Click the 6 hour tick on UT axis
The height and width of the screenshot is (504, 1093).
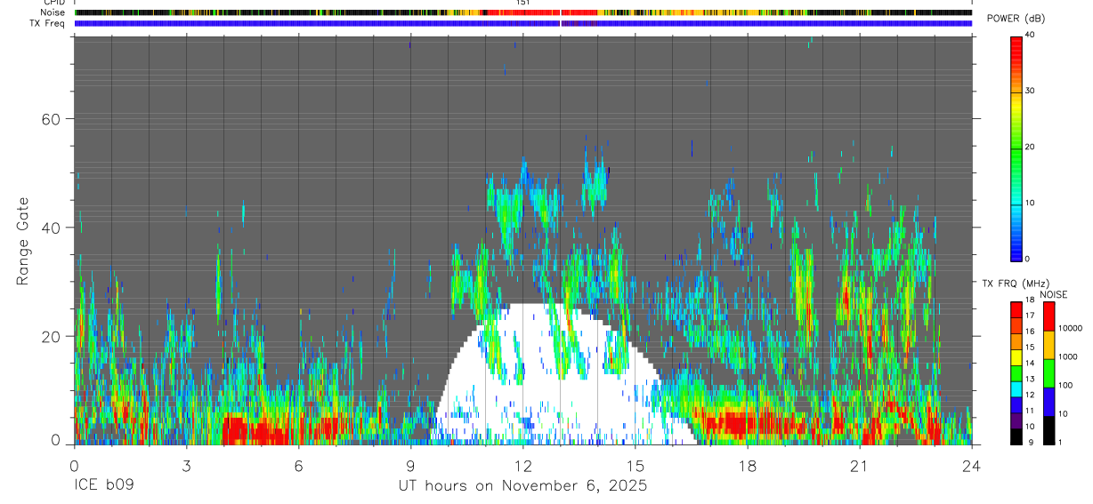click(298, 466)
